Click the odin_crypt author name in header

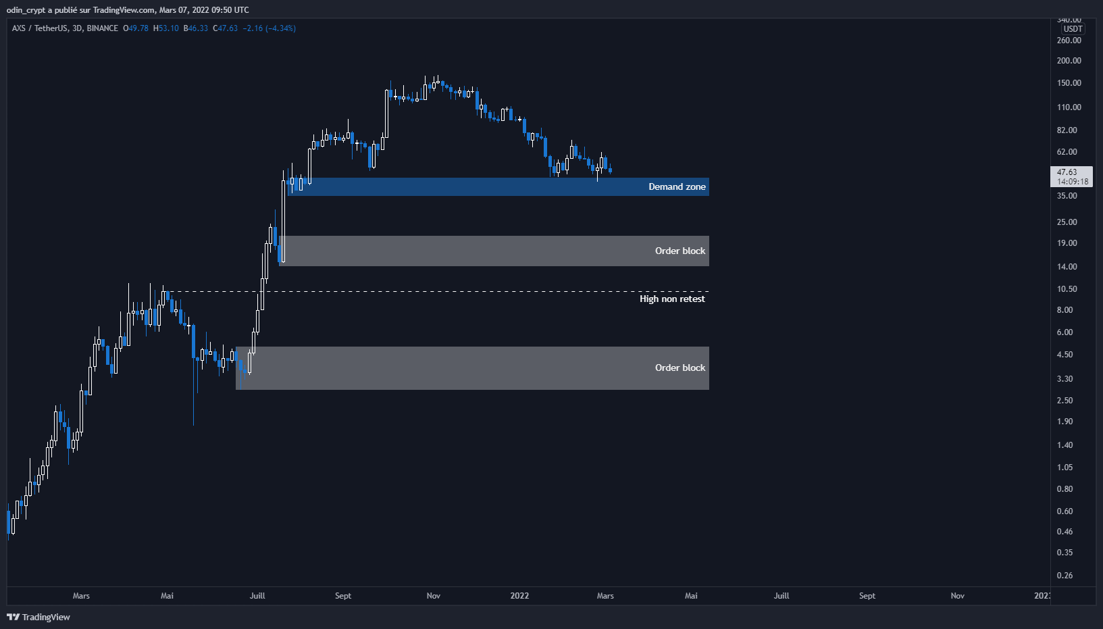click(x=26, y=10)
